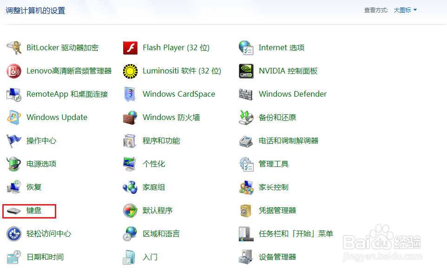Click the 电源选项 text link

tap(41, 164)
